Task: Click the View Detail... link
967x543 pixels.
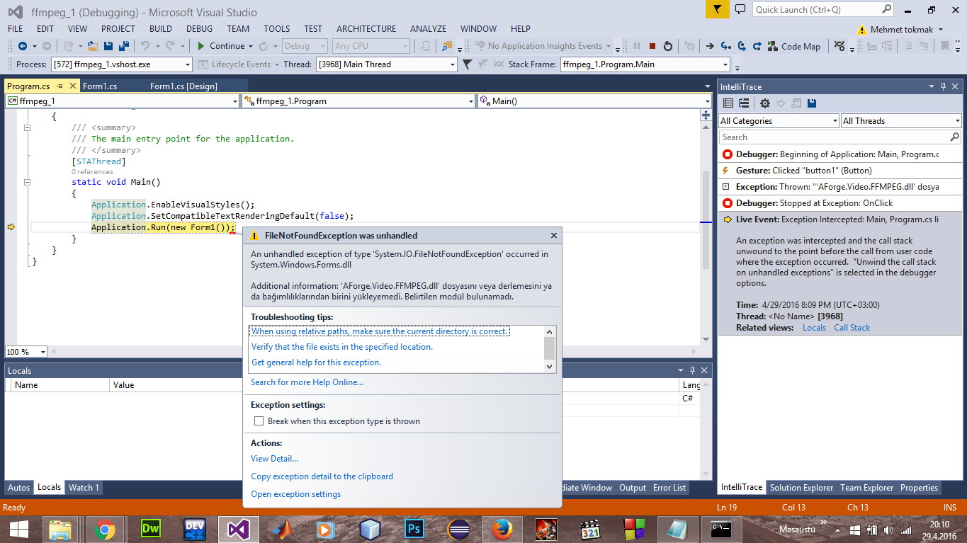Action: pos(274,459)
